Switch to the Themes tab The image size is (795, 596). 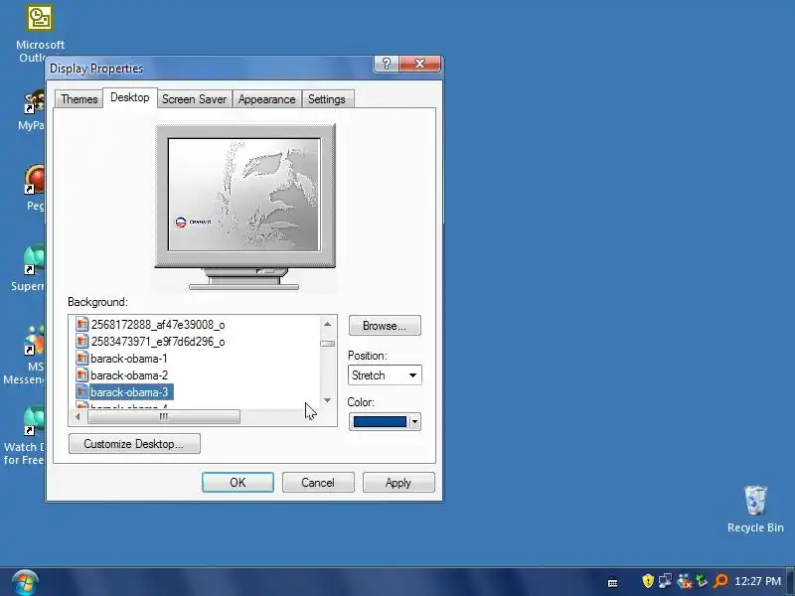[79, 99]
